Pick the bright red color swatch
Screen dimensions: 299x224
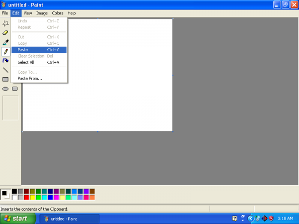(x=26, y=197)
